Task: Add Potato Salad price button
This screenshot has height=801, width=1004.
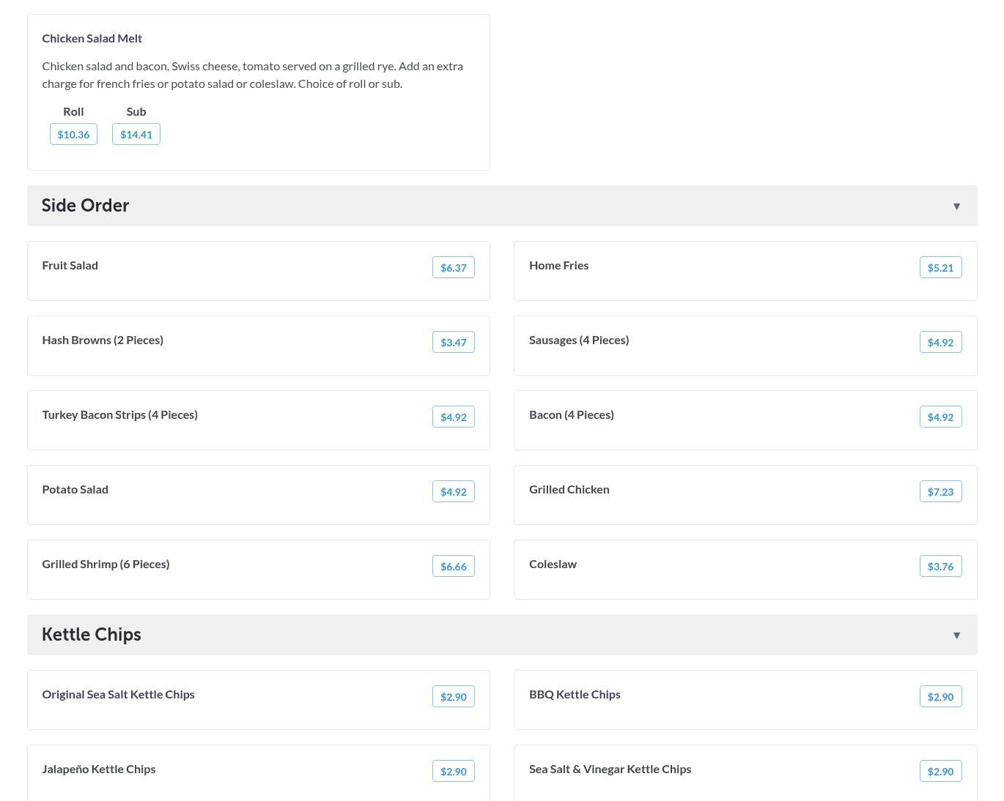Action: [x=453, y=492]
